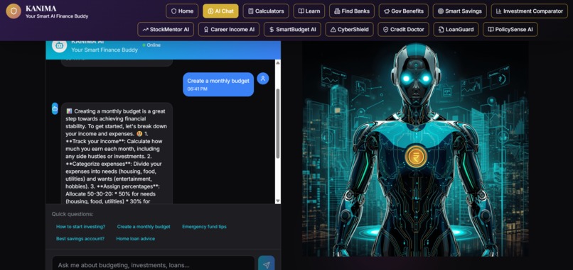Launch StockMentor AI

click(166, 30)
